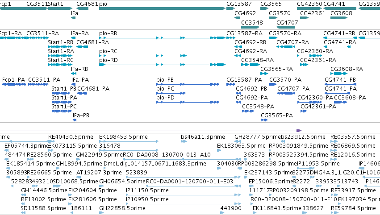Select the RC0-DA0008-130700-013-A10 feature
The height and width of the screenshot is (215, 380).
click(182, 159)
